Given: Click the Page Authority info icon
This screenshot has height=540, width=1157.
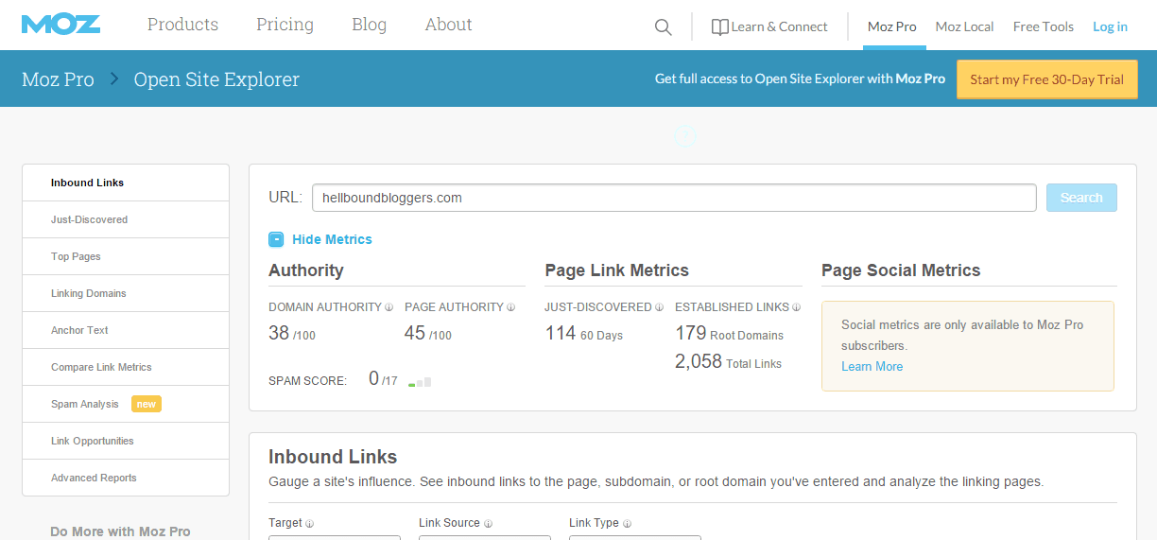Looking at the screenshot, I should tap(510, 307).
